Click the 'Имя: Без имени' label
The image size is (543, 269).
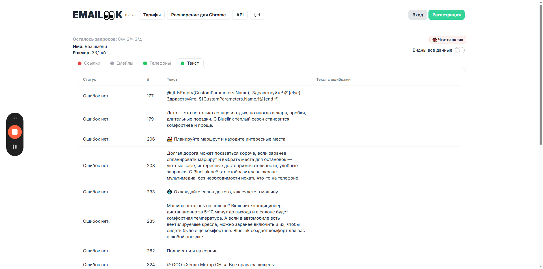click(x=90, y=47)
